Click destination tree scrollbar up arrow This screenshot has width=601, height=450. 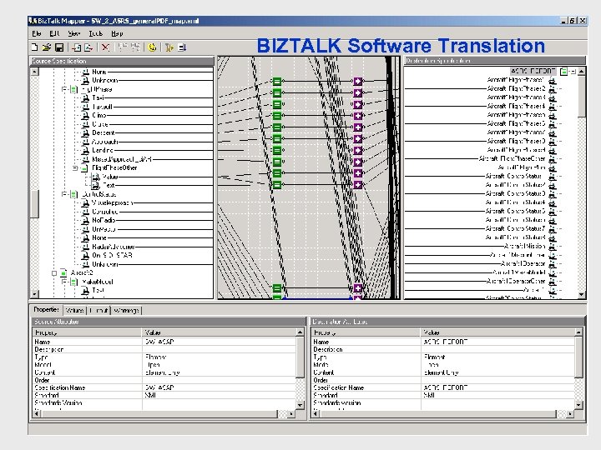(582, 71)
